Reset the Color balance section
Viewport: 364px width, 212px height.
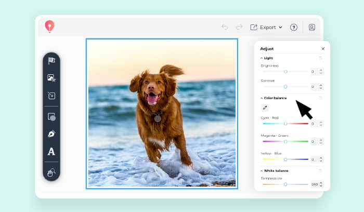(x=321, y=98)
